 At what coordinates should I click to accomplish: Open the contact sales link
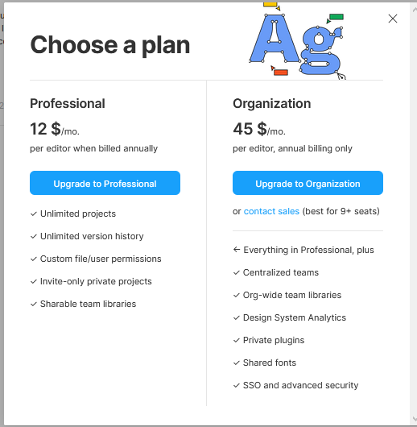coord(271,211)
